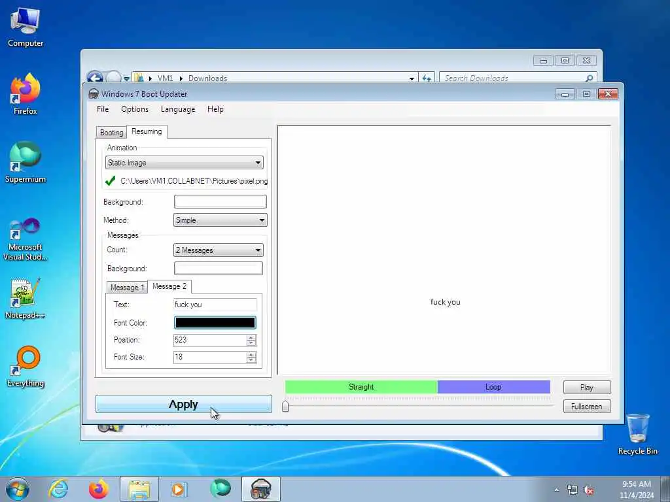
Task: Open Firefox from the taskbar
Action: [98, 489]
